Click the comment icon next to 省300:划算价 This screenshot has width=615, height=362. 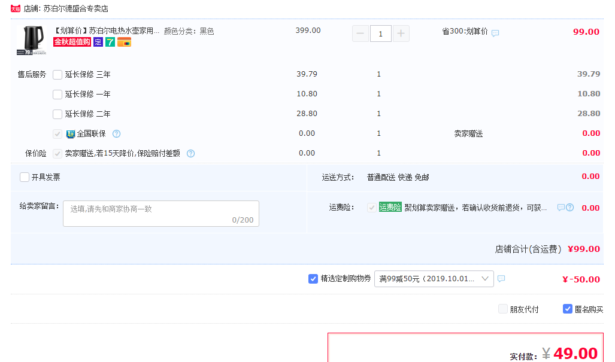click(x=495, y=33)
